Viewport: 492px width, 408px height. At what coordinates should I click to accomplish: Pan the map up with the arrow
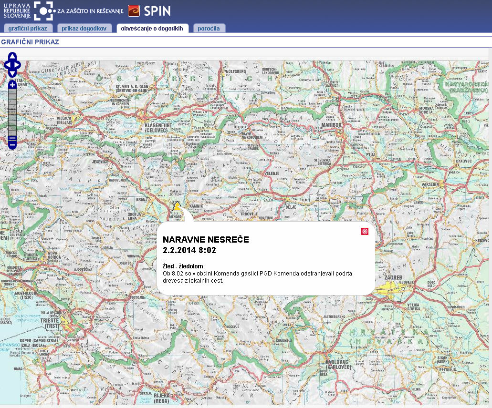[12, 56]
